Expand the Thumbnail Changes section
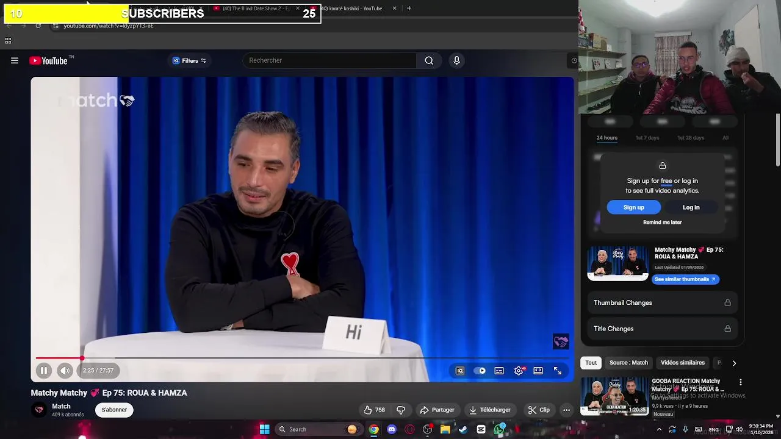This screenshot has height=439, width=781. pos(662,302)
